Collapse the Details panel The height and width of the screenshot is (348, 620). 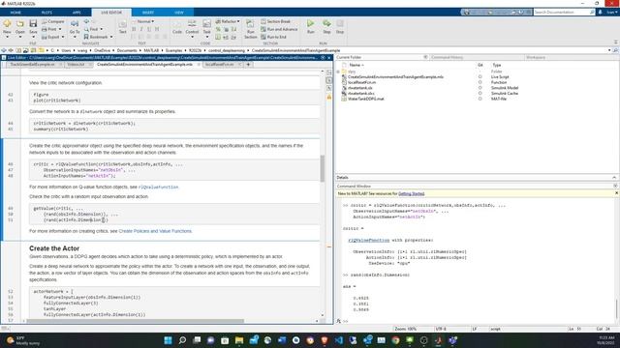pos(614,178)
